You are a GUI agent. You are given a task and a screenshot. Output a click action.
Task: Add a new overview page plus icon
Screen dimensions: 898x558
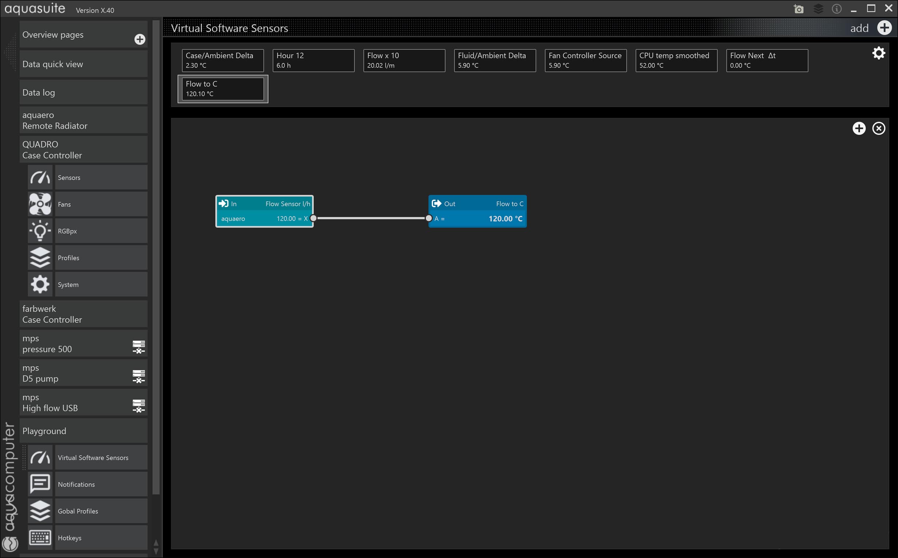point(140,39)
